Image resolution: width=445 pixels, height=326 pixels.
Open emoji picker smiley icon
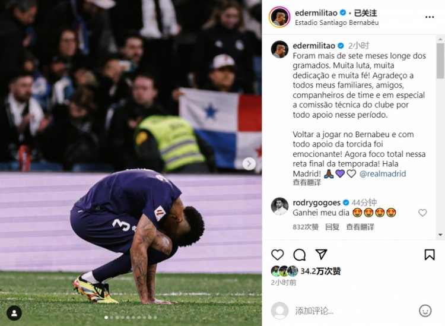coord(425,311)
